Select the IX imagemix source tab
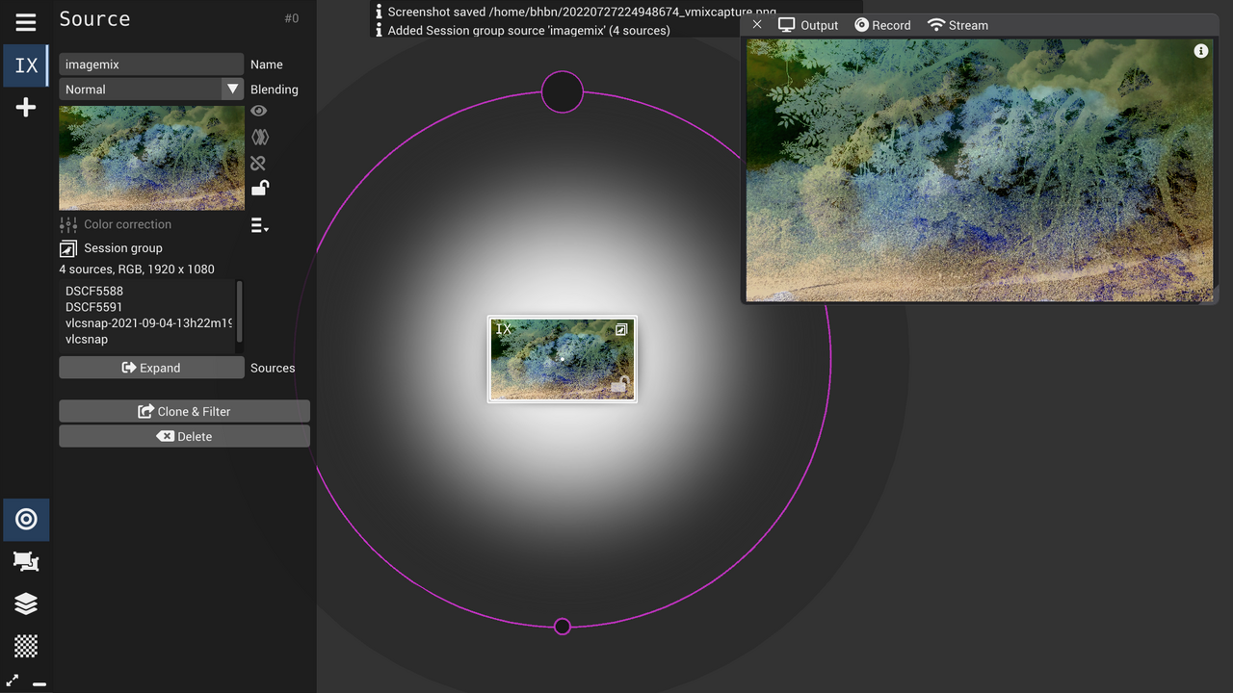Viewport: 1233px width, 693px height. coord(26,65)
